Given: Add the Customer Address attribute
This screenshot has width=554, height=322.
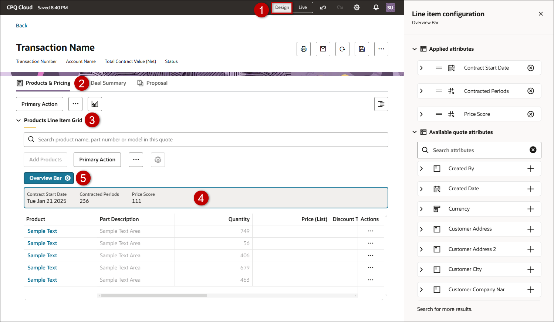Looking at the screenshot, I should click(x=531, y=229).
